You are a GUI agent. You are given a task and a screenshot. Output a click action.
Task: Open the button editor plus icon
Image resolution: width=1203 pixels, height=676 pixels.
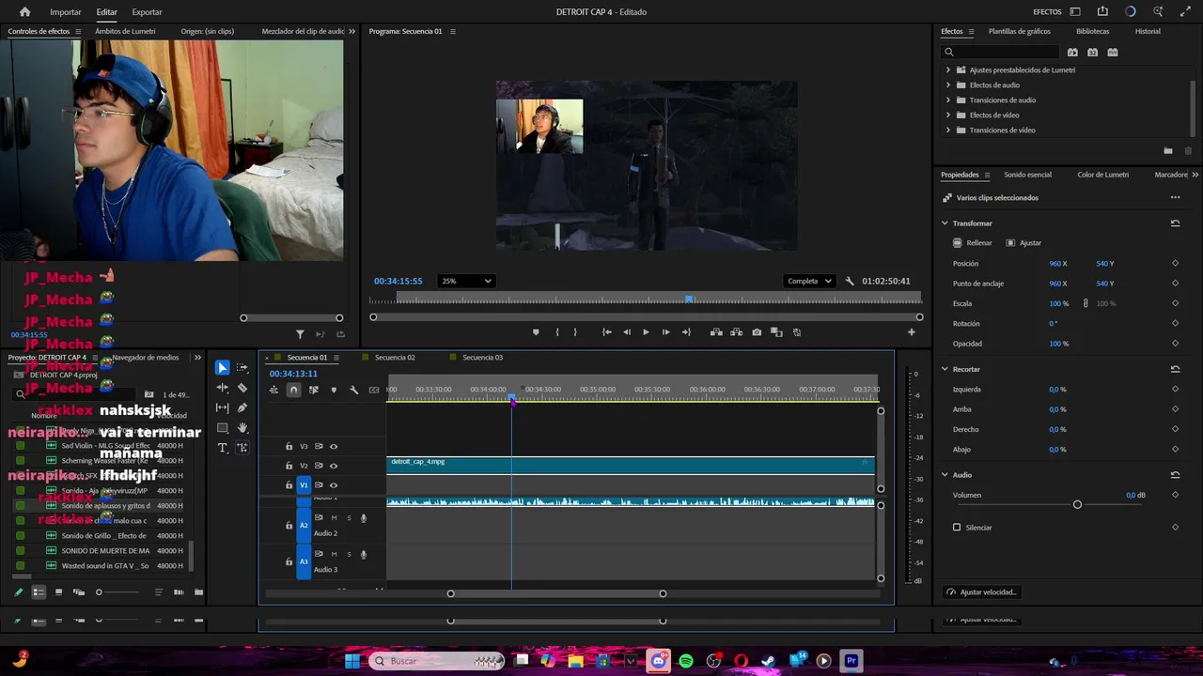pyautogui.click(x=911, y=332)
